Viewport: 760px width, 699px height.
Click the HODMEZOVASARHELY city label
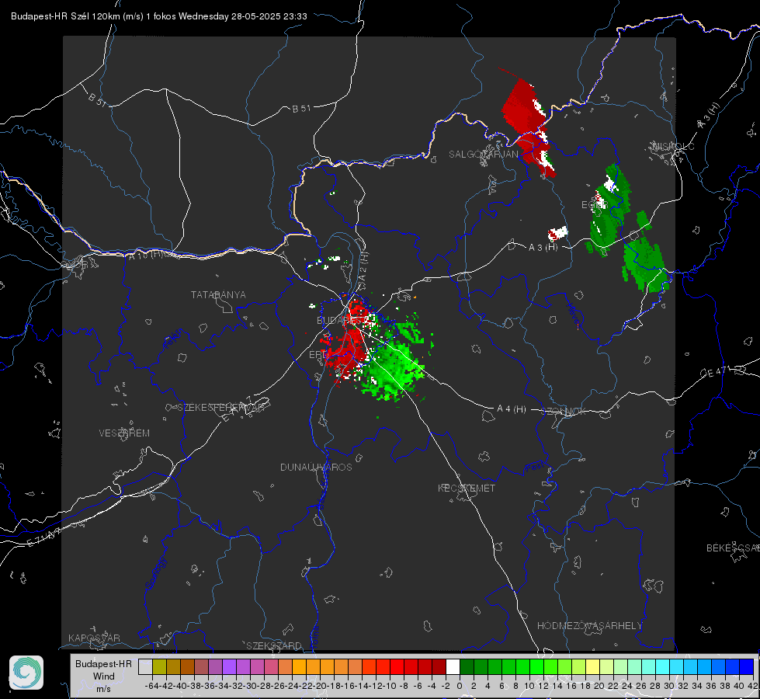[589, 626]
